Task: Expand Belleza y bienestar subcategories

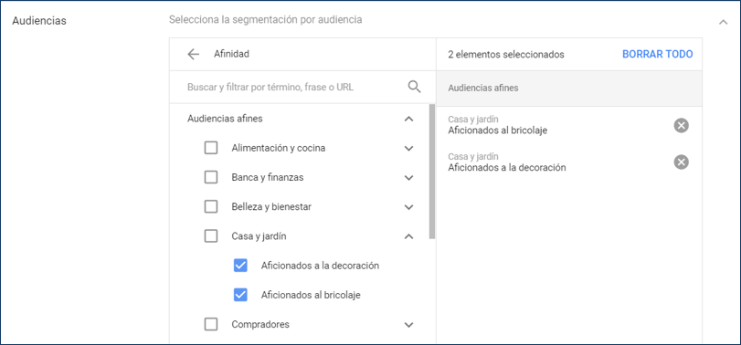Action: coord(409,207)
